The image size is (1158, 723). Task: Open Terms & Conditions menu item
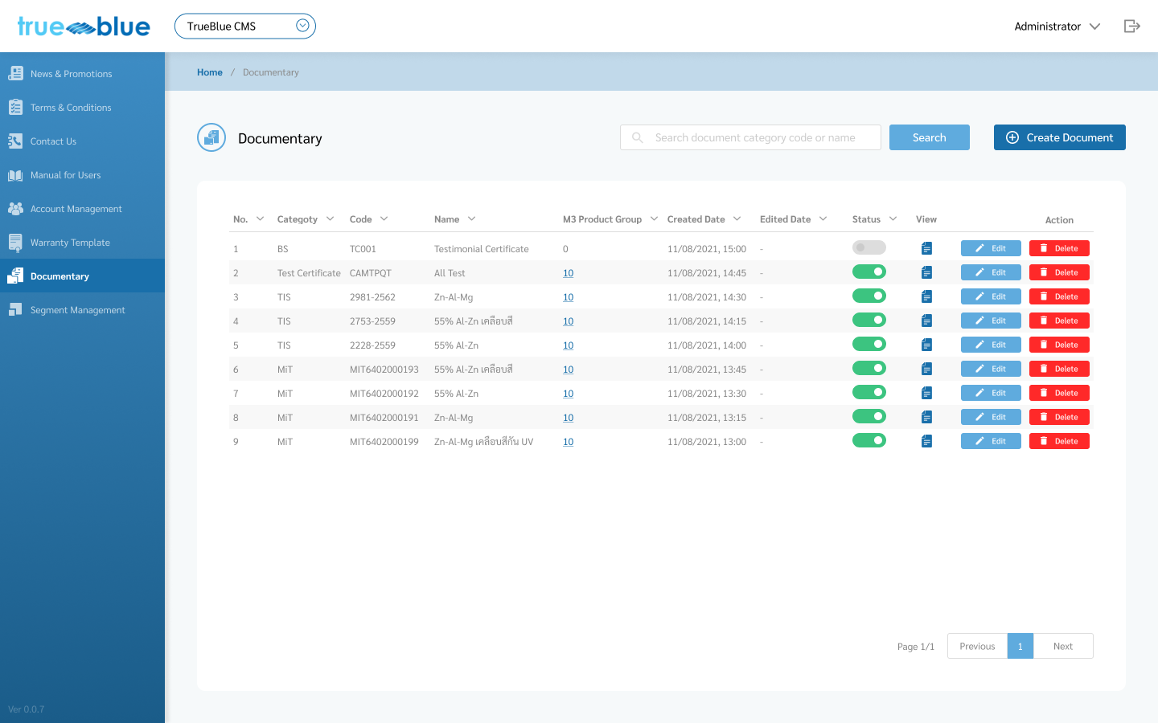pos(71,108)
